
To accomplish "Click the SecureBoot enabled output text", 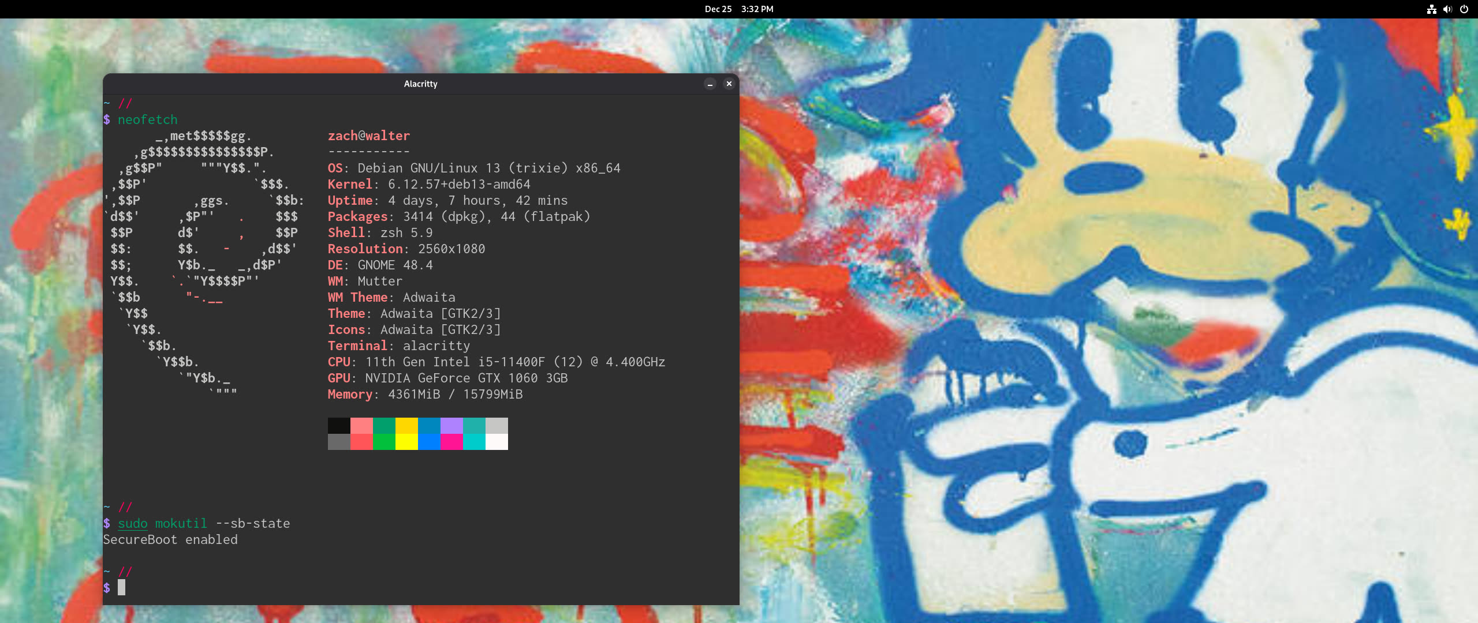I will [x=170, y=539].
